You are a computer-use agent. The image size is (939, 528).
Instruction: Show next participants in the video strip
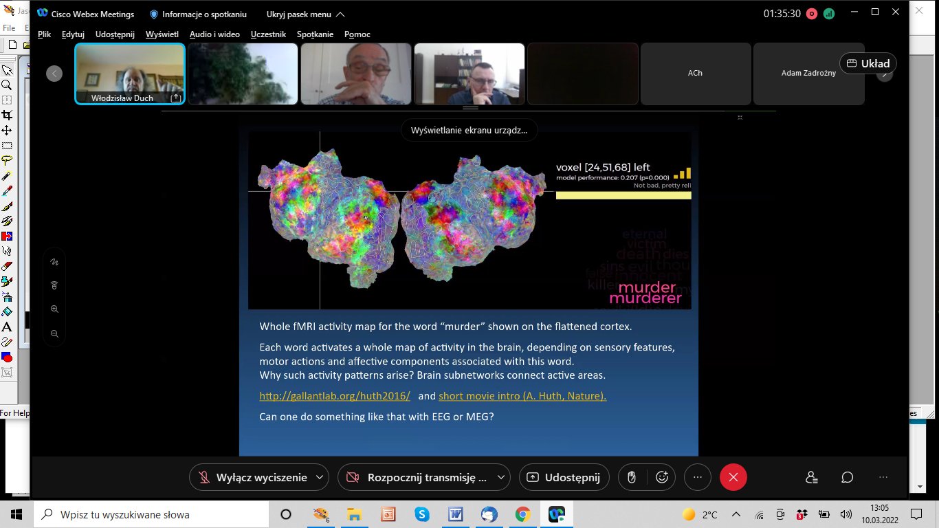tap(885, 74)
